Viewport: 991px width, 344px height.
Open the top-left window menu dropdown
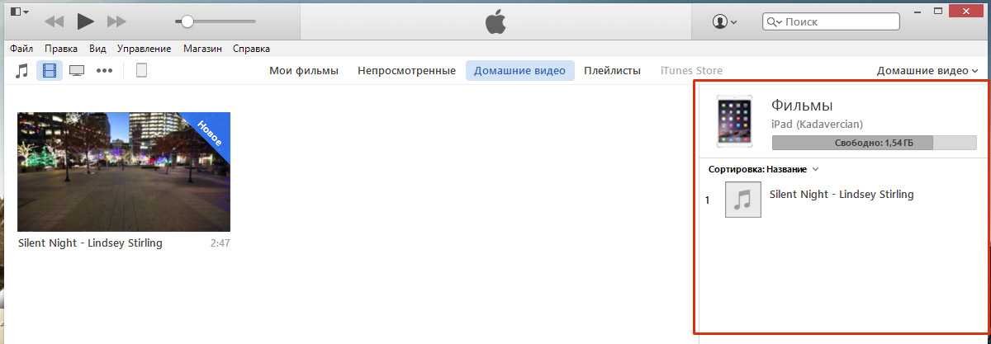19,12
